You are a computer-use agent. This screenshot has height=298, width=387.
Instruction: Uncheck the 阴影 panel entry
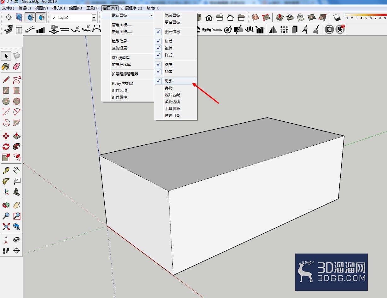point(176,81)
